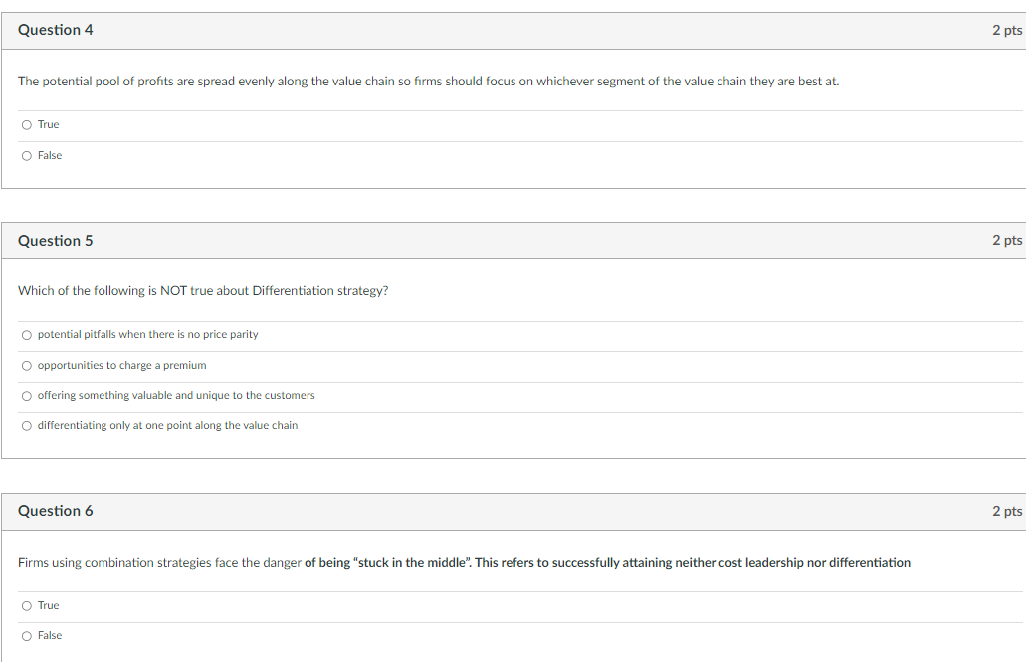Image resolution: width=1026 pixels, height=662 pixels.
Task: Click the False label text under Question 6
Action: [51, 635]
